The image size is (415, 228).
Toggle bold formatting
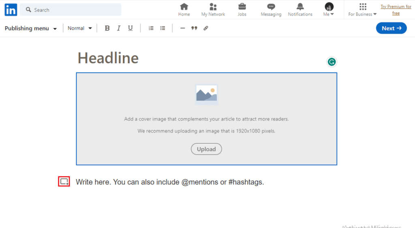107,28
